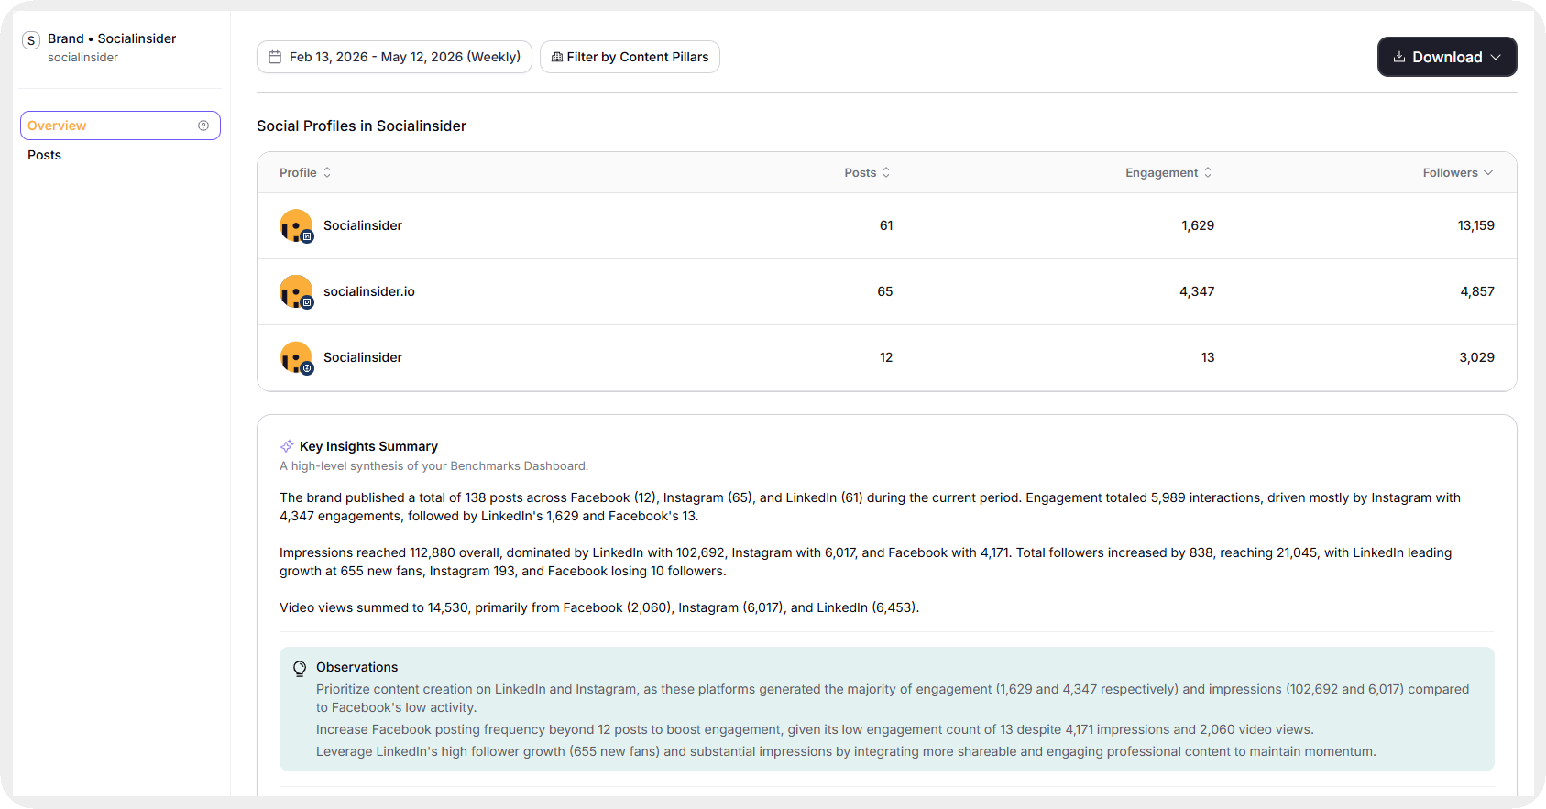Click the Followers column header text

tap(1450, 172)
